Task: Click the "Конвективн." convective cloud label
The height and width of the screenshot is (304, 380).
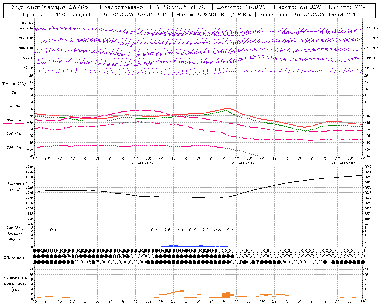Action: [x=15, y=278]
